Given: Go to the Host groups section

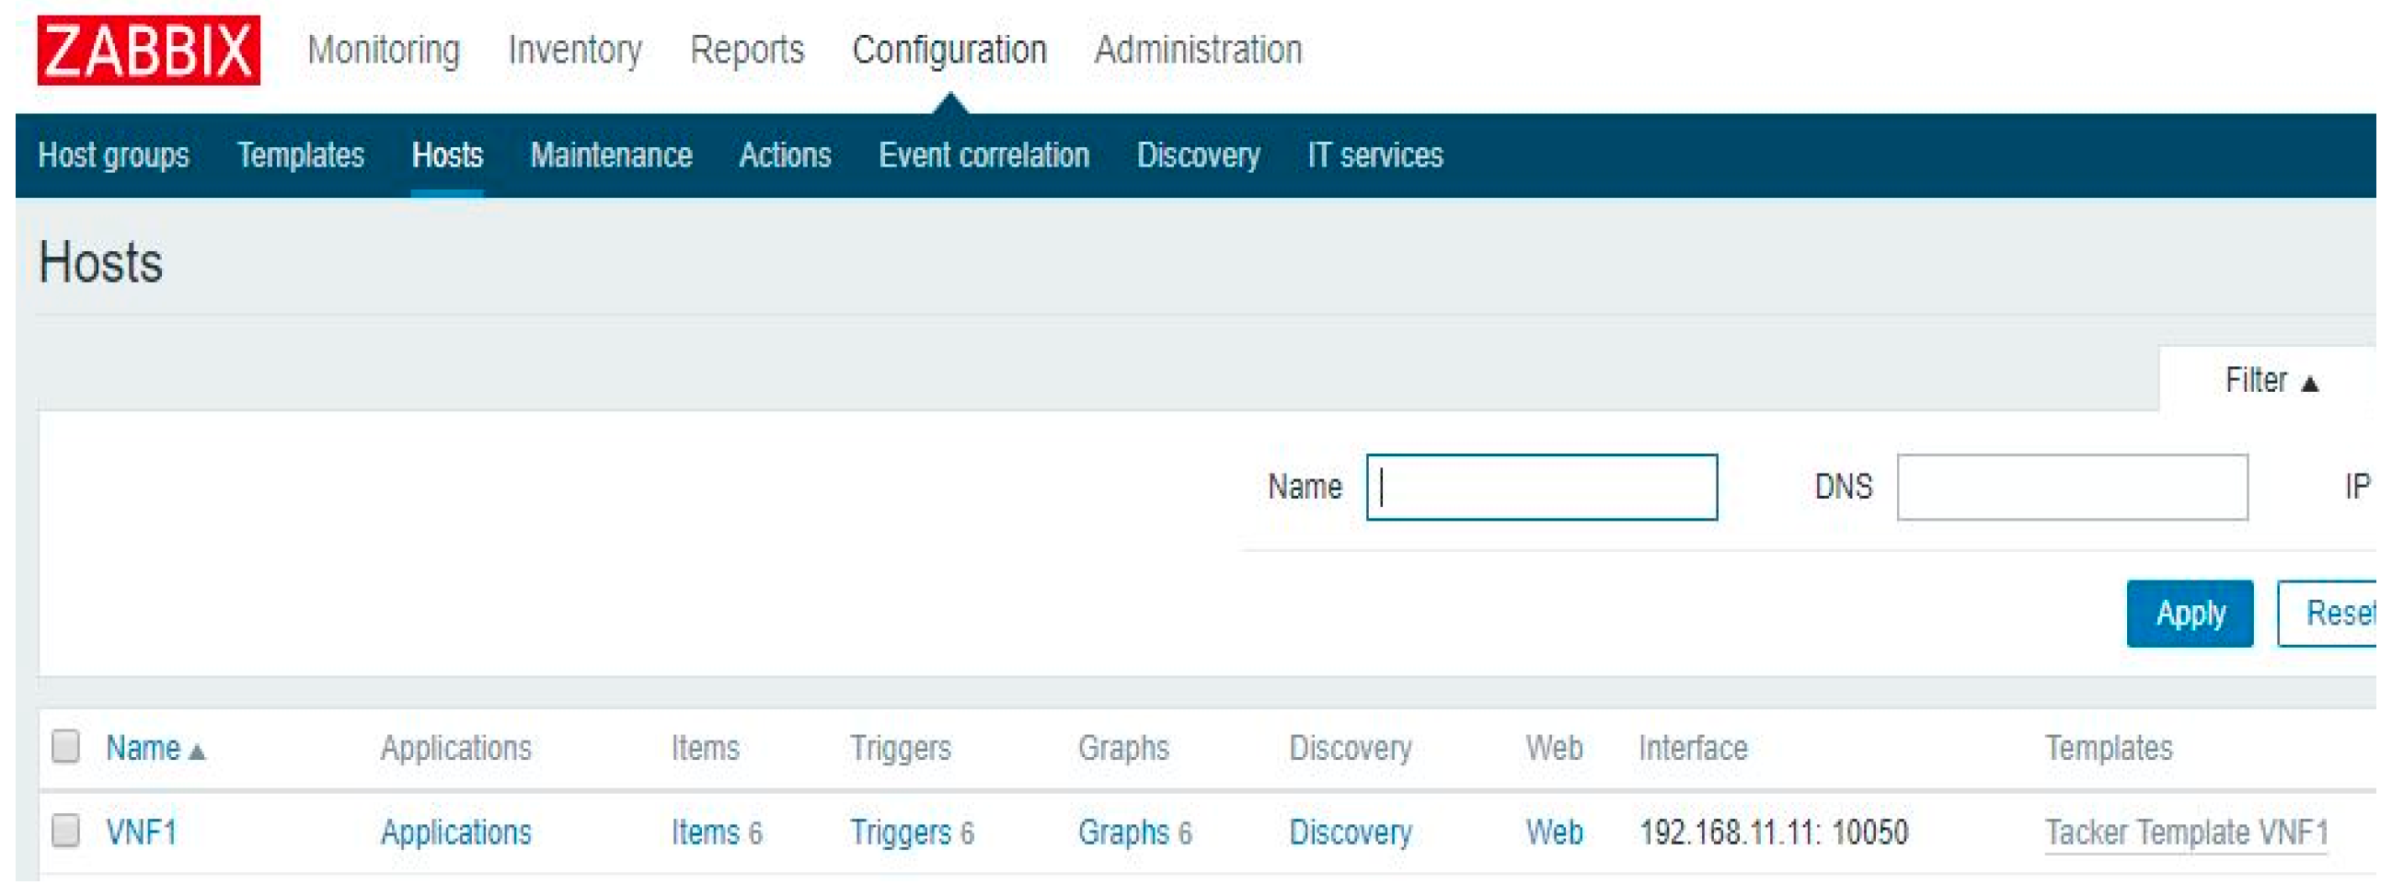Looking at the screenshot, I should pyautogui.click(x=113, y=155).
